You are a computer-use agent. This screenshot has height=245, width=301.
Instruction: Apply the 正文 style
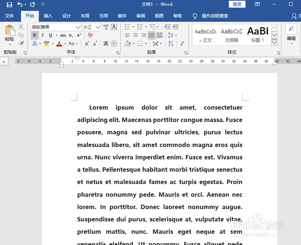coord(205,35)
